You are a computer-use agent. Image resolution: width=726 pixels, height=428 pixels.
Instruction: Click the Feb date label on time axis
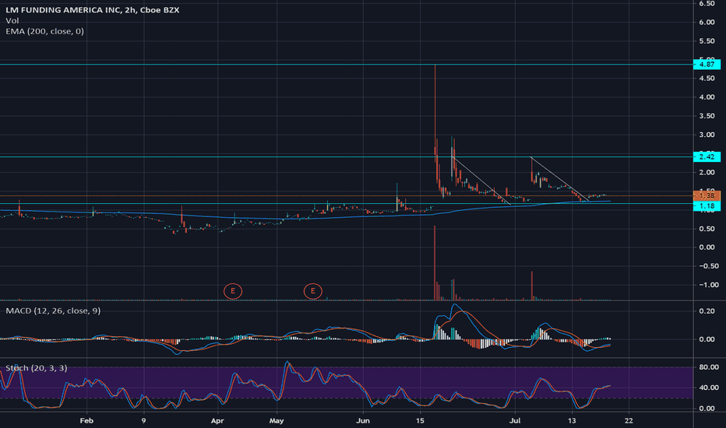[86, 420]
